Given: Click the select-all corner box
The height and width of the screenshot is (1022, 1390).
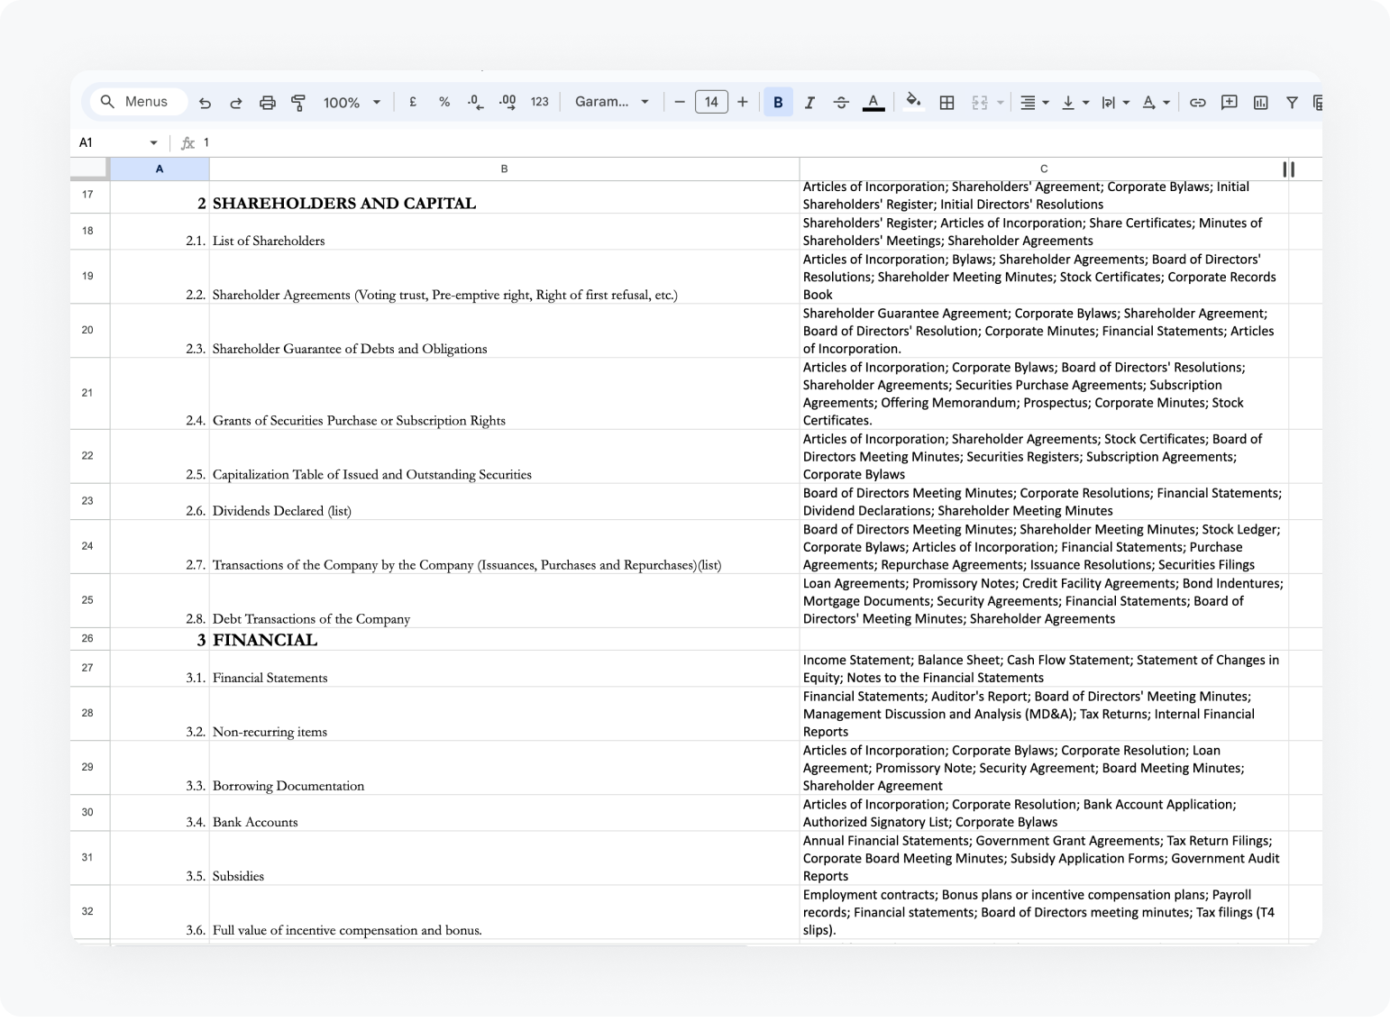Looking at the screenshot, I should tap(89, 169).
